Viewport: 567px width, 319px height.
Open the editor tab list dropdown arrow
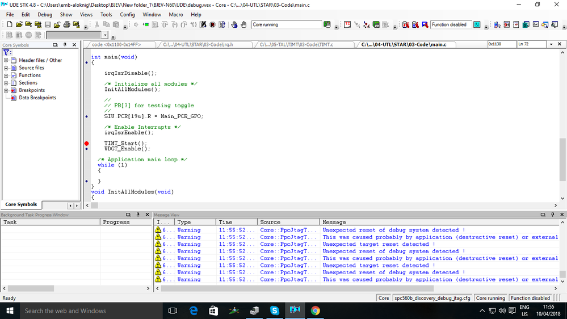point(551,44)
